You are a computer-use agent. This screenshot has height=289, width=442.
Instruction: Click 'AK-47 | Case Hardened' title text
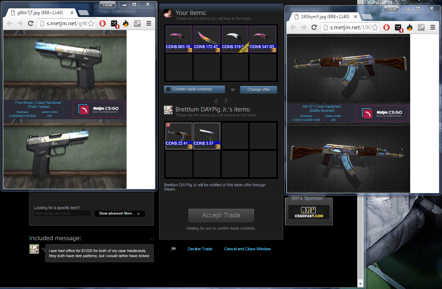click(x=322, y=107)
